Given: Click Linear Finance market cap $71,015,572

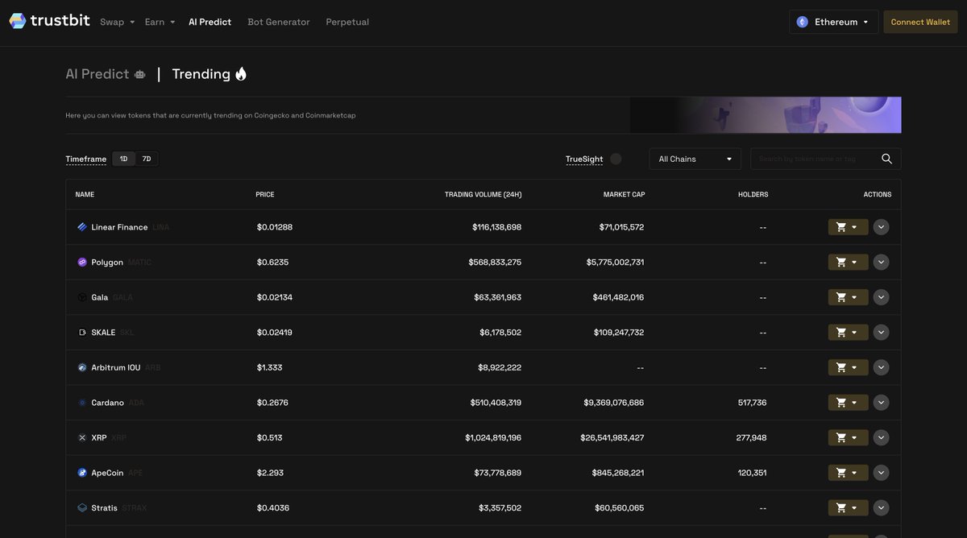Looking at the screenshot, I should pos(621,227).
